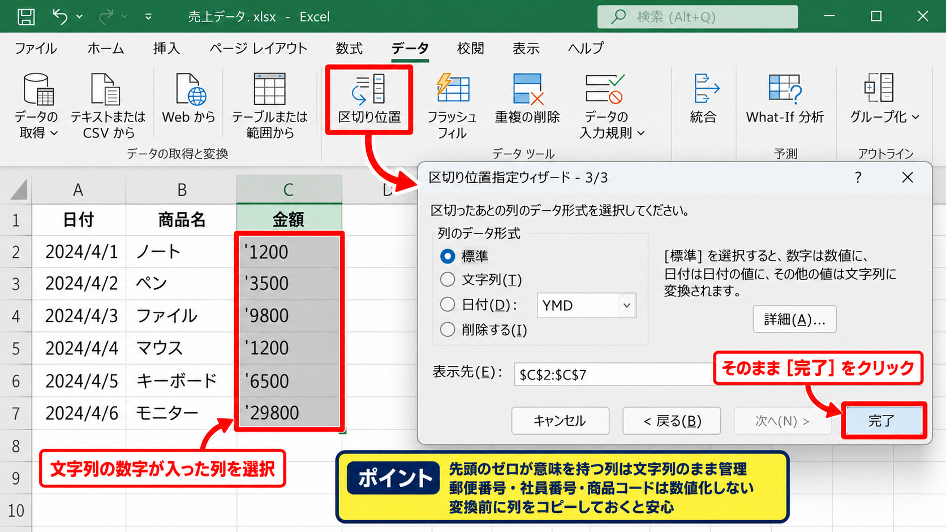Screen dimensions: 946x532
Task: Click the select-all corner triangle
Action: pos(19,189)
